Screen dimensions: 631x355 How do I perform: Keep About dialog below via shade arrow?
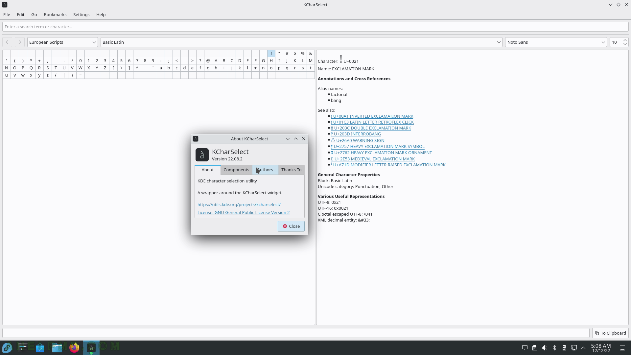coord(288,139)
